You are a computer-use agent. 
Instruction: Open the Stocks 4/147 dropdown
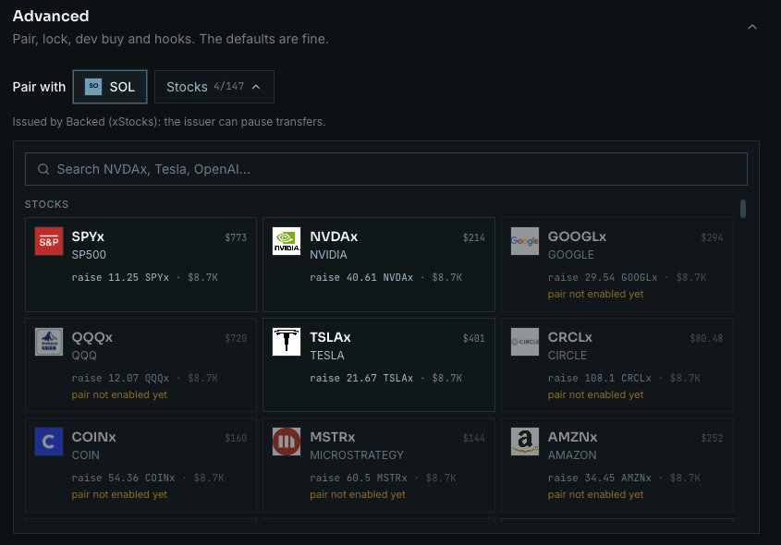[214, 87]
